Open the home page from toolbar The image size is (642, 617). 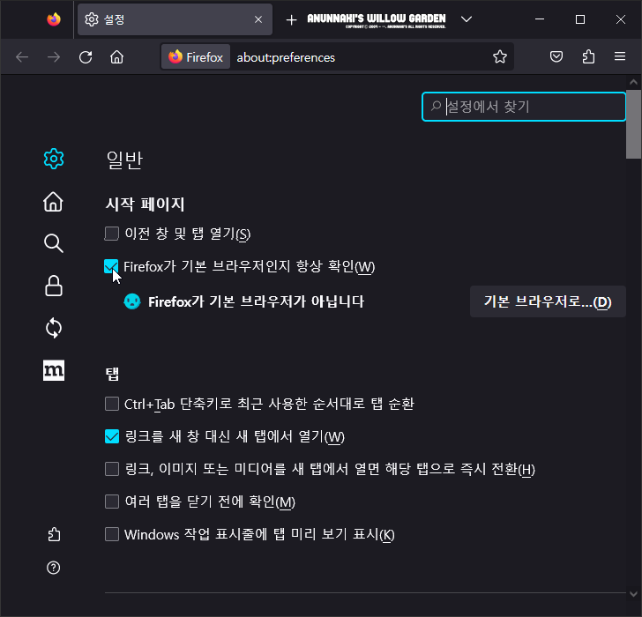pyautogui.click(x=116, y=57)
